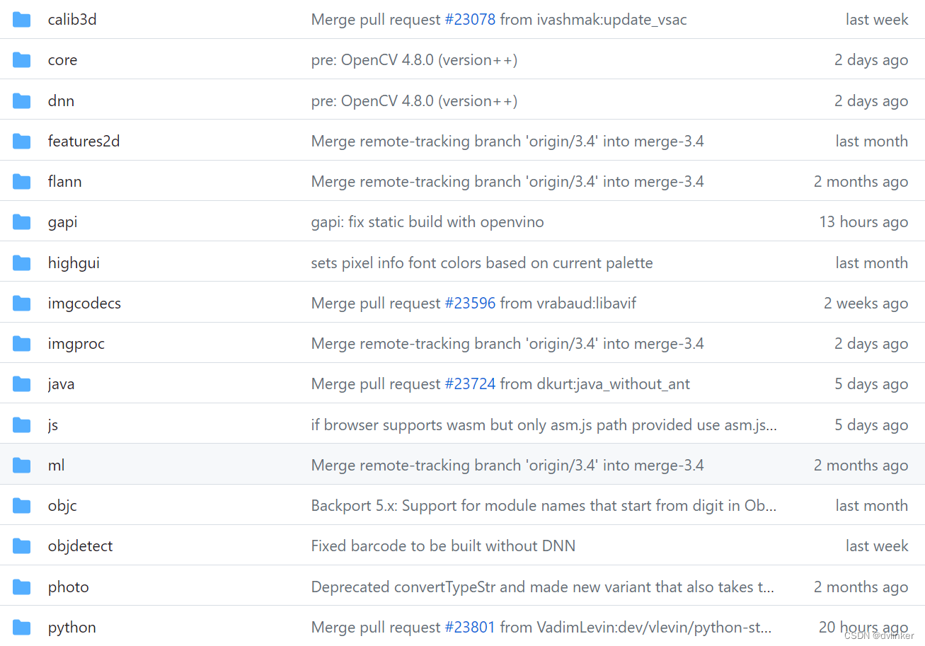Click the '13 hours ago' timestamp for gapi
925x646 pixels.
pyautogui.click(x=863, y=222)
